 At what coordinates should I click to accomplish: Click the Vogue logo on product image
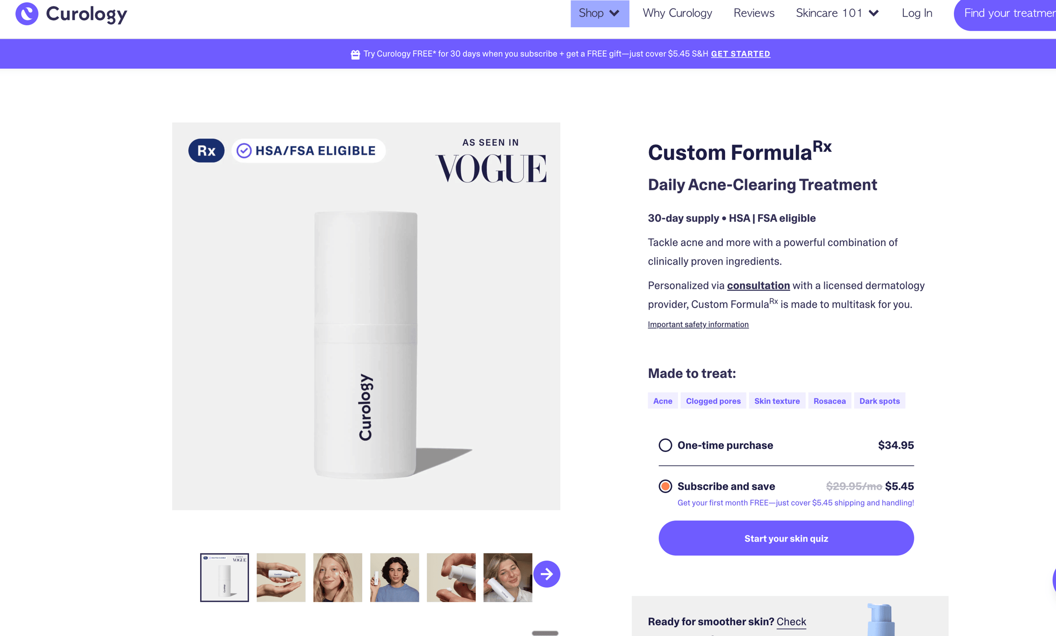pos(491,168)
